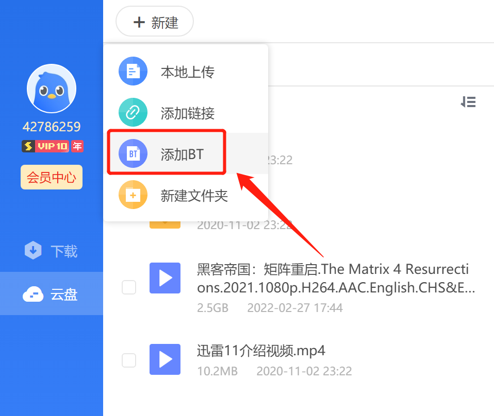The width and height of the screenshot is (494, 416).
Task: Check the box for 迅雷11介绍视频.mp4
Action: tap(129, 360)
